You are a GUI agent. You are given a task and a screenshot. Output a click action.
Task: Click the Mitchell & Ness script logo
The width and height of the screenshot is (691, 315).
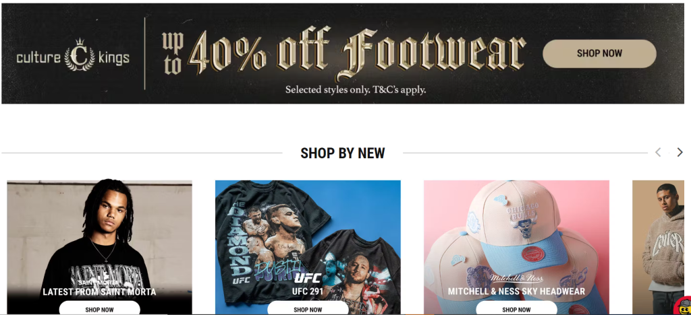(516, 279)
